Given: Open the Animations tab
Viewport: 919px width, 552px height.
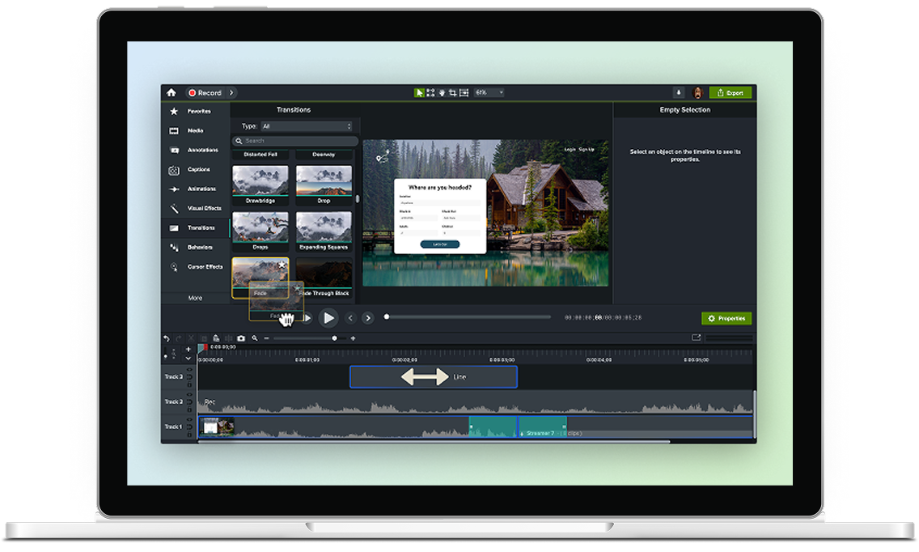Looking at the screenshot, I should (x=195, y=189).
